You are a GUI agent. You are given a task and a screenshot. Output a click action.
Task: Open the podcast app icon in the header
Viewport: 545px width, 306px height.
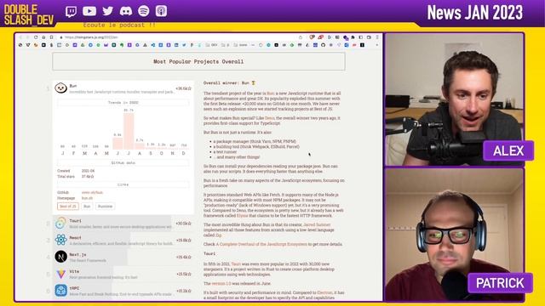161,11
